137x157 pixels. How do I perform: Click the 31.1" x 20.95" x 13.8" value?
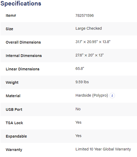pyautogui.click(x=93, y=42)
